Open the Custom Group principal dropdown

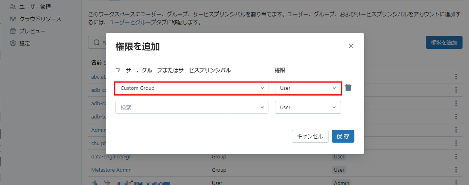tap(191, 88)
